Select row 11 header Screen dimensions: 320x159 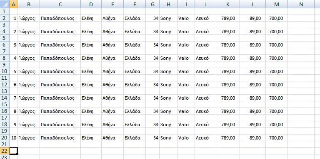click(x=5, y=78)
